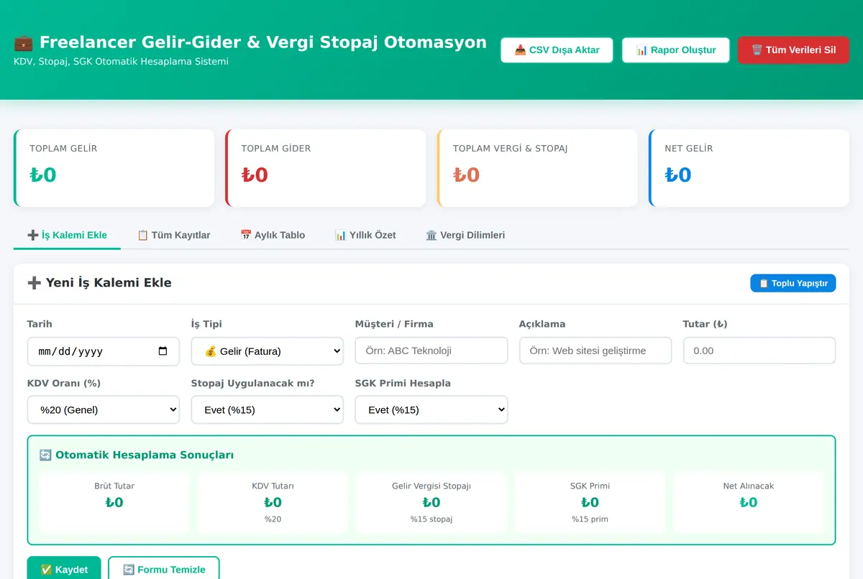863x579 pixels.
Task: Switch to the İş Kalemi Ekle tab
Action: click(67, 235)
